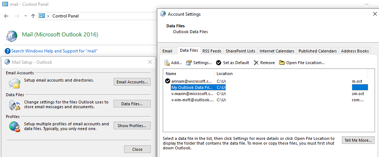Viewport: 379px width, 157px height.
Task: Open data file Settings from toolbar
Action: [199, 63]
